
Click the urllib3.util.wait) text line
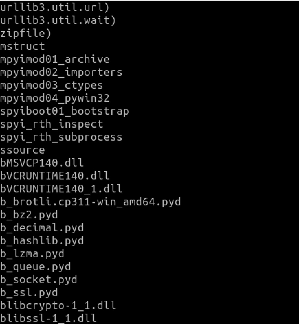click(x=58, y=21)
